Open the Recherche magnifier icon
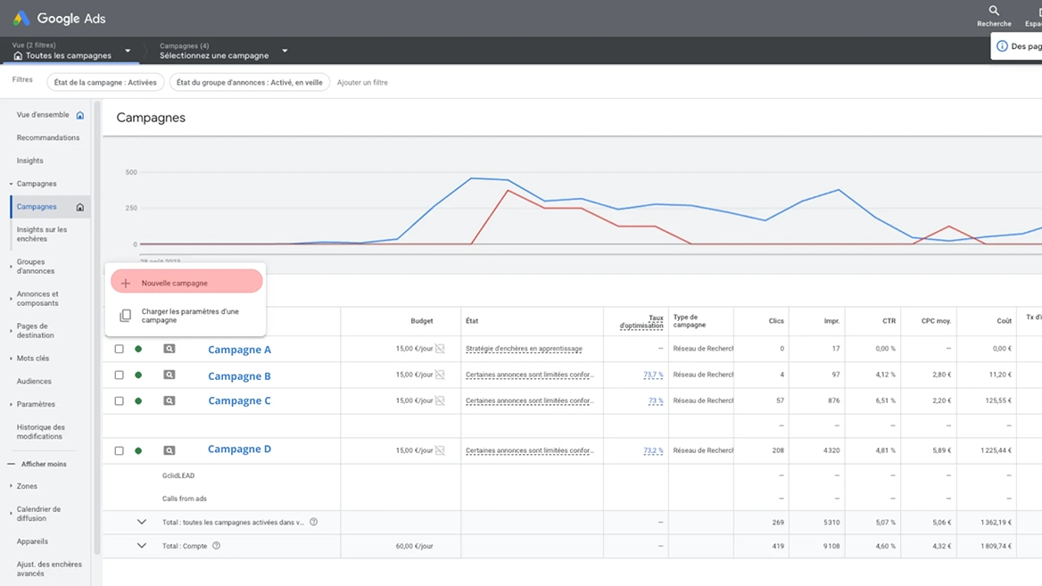 coord(994,11)
